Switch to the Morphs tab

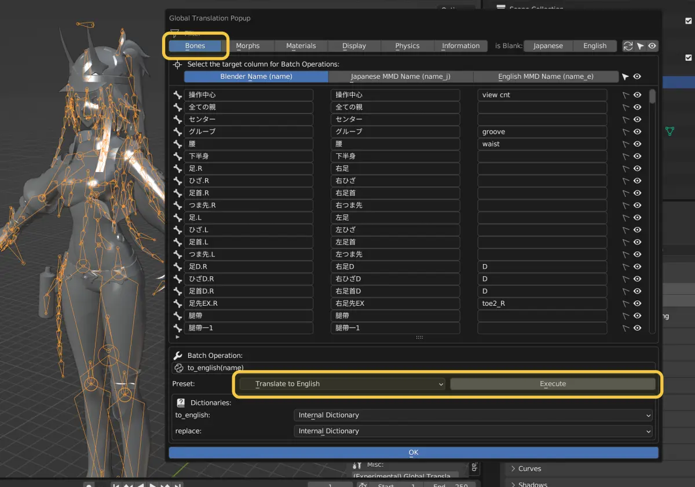click(248, 46)
